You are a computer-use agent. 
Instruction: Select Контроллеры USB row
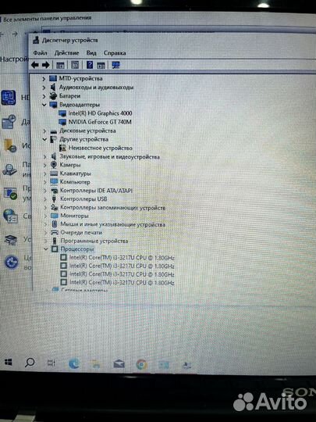coord(83,199)
